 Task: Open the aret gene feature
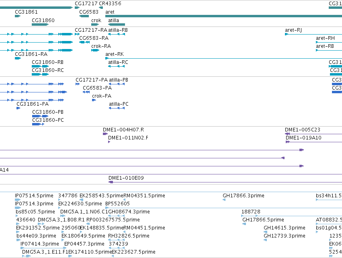coord(223,16)
